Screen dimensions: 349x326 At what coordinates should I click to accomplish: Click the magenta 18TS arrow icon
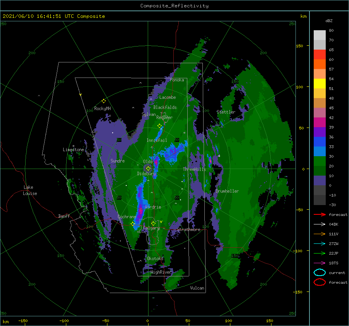(x=320, y=263)
